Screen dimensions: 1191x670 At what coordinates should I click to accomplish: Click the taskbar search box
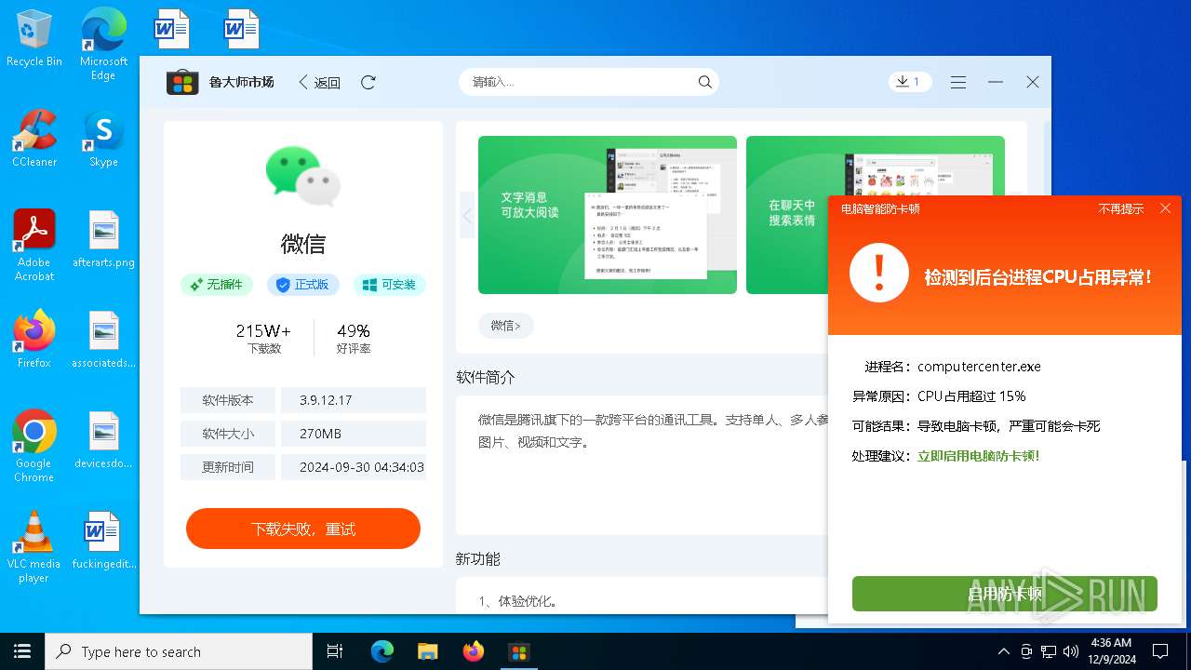[x=179, y=651]
